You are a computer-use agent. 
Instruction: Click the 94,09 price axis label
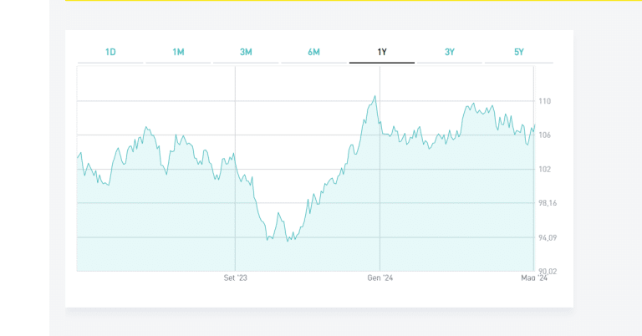[x=548, y=237]
